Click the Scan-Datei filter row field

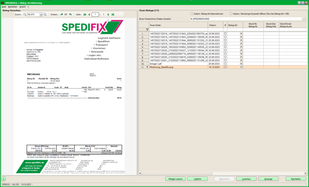[178, 30]
